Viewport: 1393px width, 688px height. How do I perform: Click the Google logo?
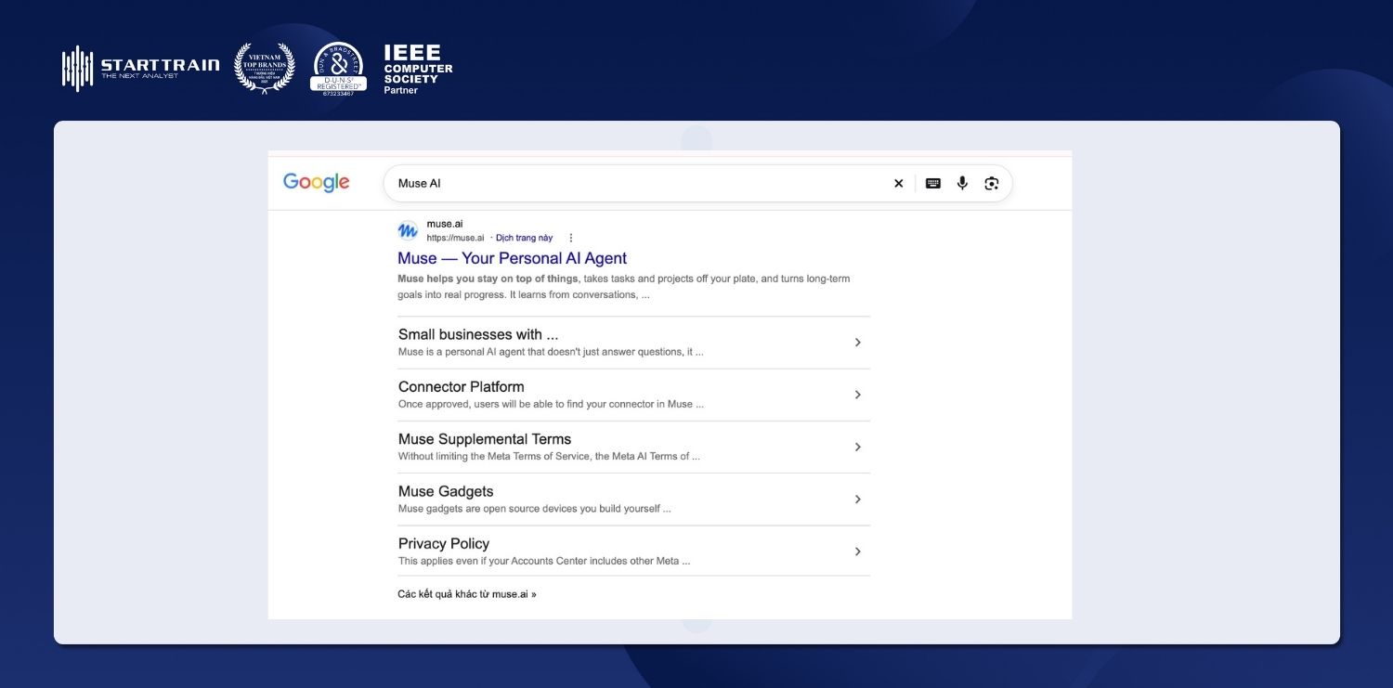(x=317, y=183)
